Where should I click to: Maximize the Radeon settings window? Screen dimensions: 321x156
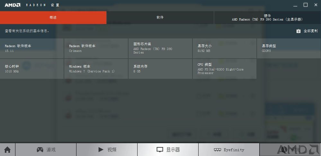point(306,5)
